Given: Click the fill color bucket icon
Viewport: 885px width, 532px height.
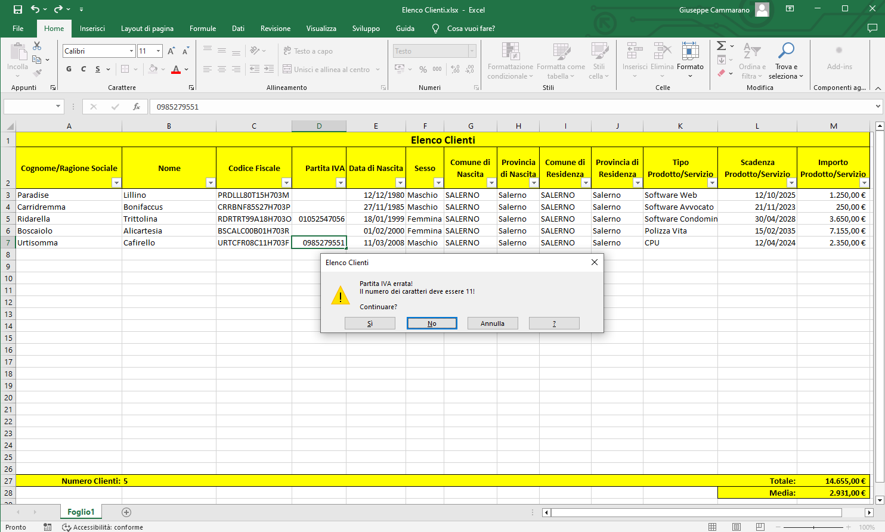Looking at the screenshot, I should [x=153, y=69].
